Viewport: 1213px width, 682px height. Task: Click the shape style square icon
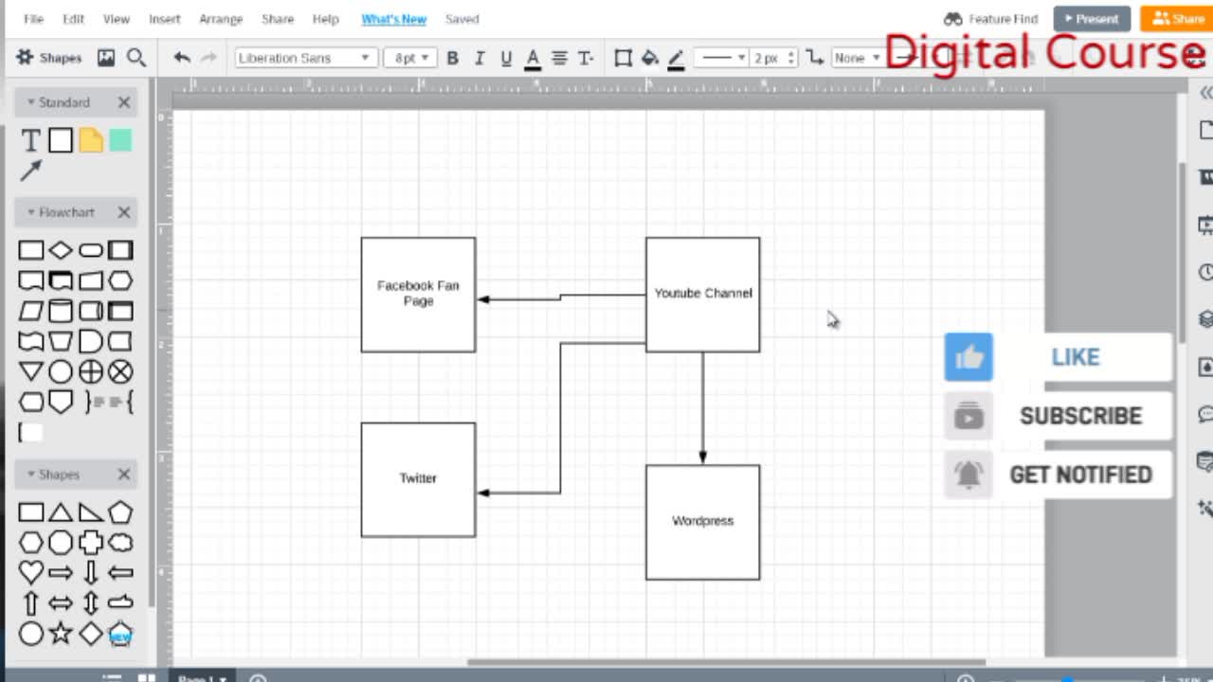623,58
